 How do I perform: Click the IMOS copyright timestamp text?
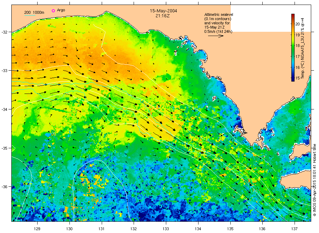(314, 180)
